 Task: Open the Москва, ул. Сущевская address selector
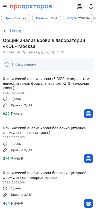click(33, 52)
